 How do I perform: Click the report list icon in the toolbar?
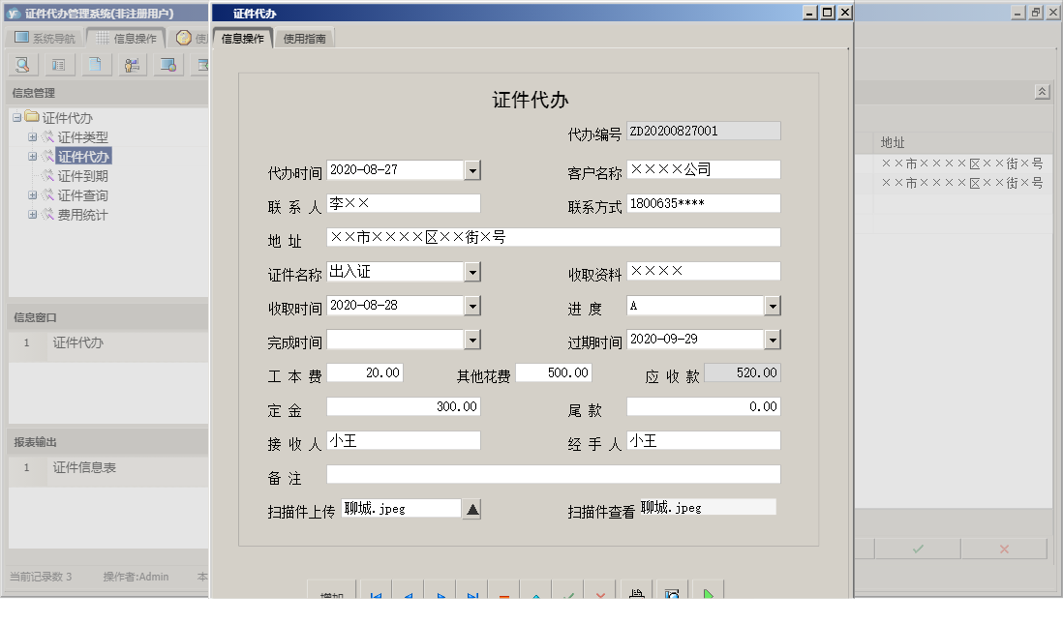point(58,65)
